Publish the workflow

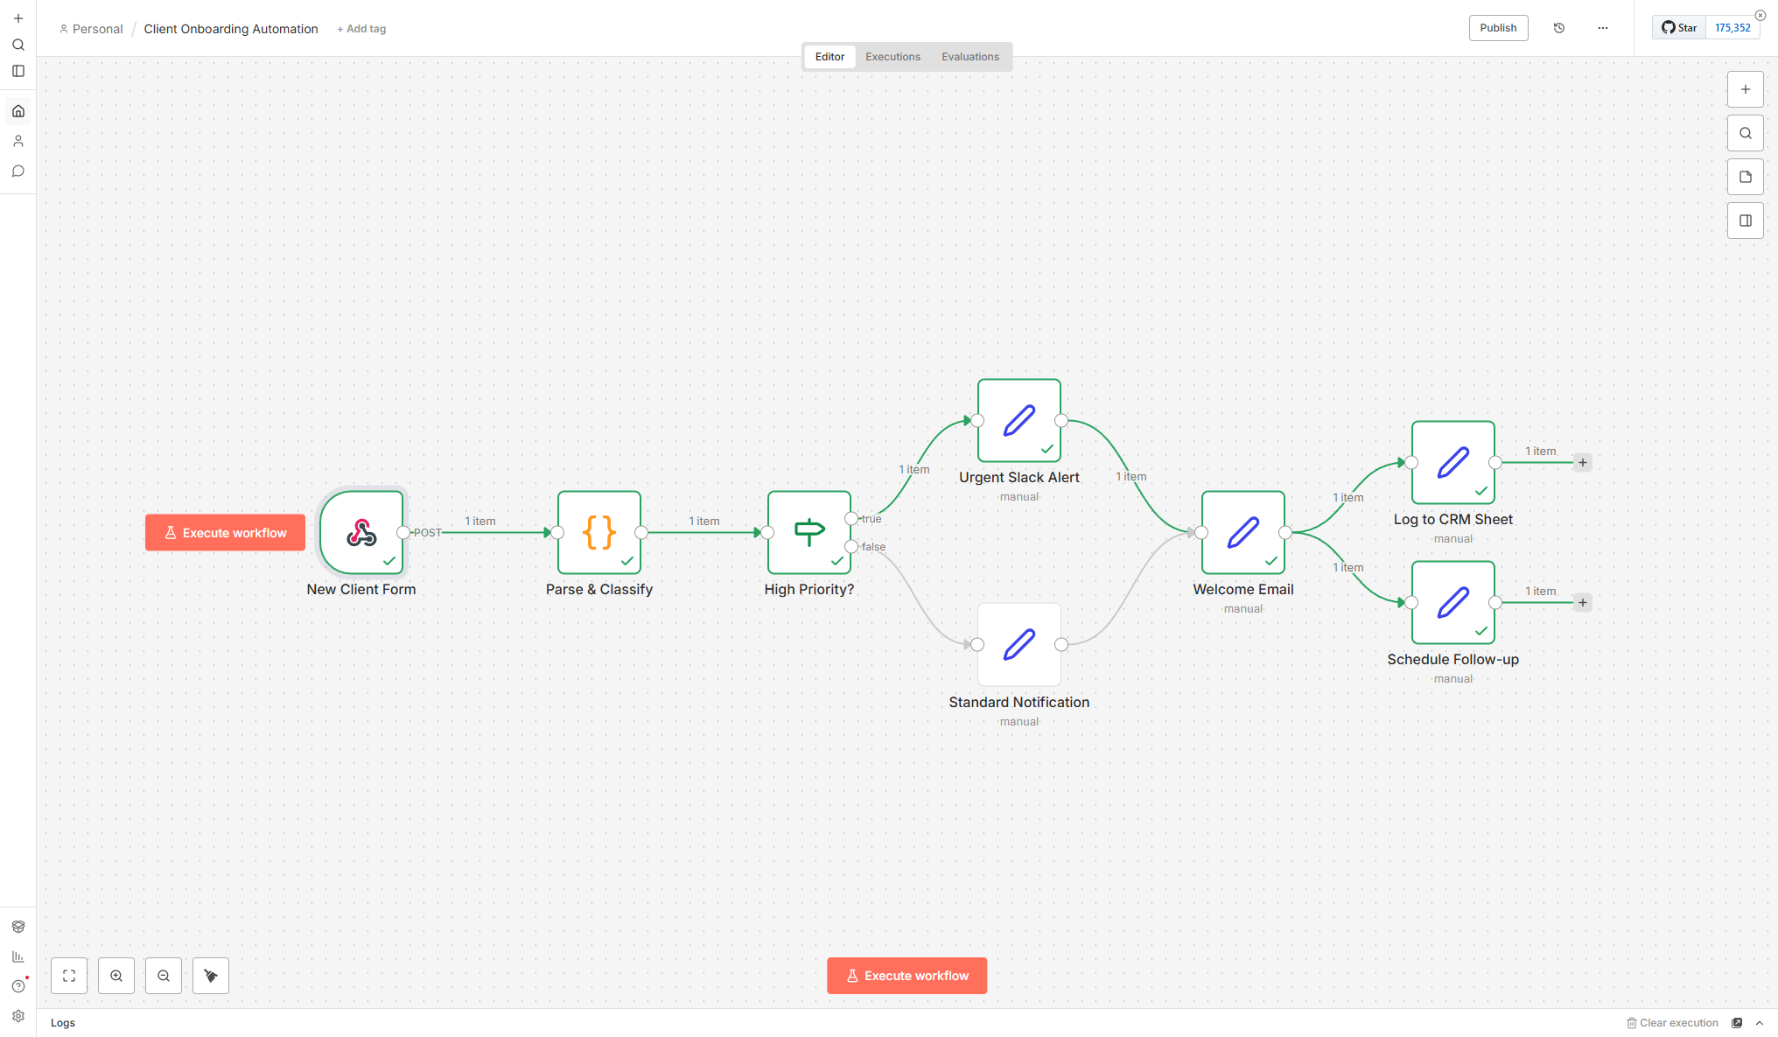pos(1498,27)
